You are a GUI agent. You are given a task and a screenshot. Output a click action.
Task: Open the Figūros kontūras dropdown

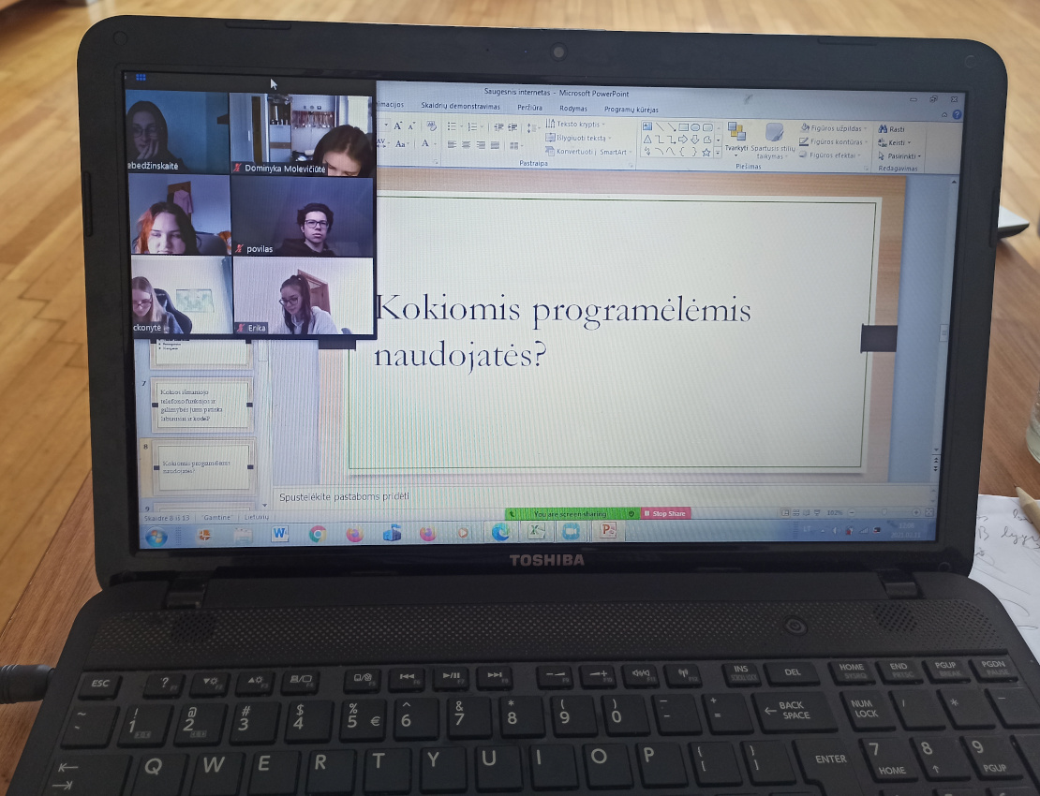coord(834,141)
